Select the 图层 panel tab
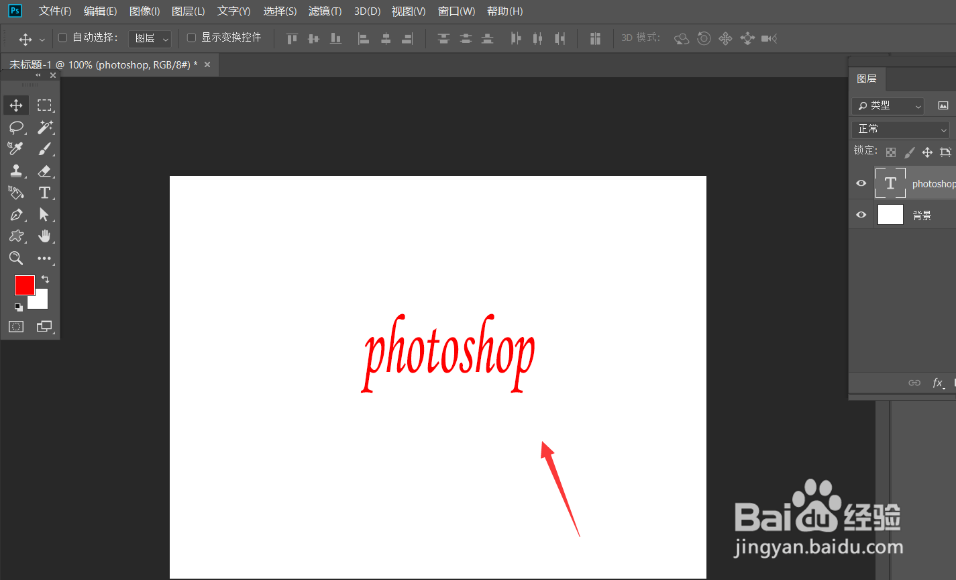This screenshot has height=580, width=956. click(867, 79)
